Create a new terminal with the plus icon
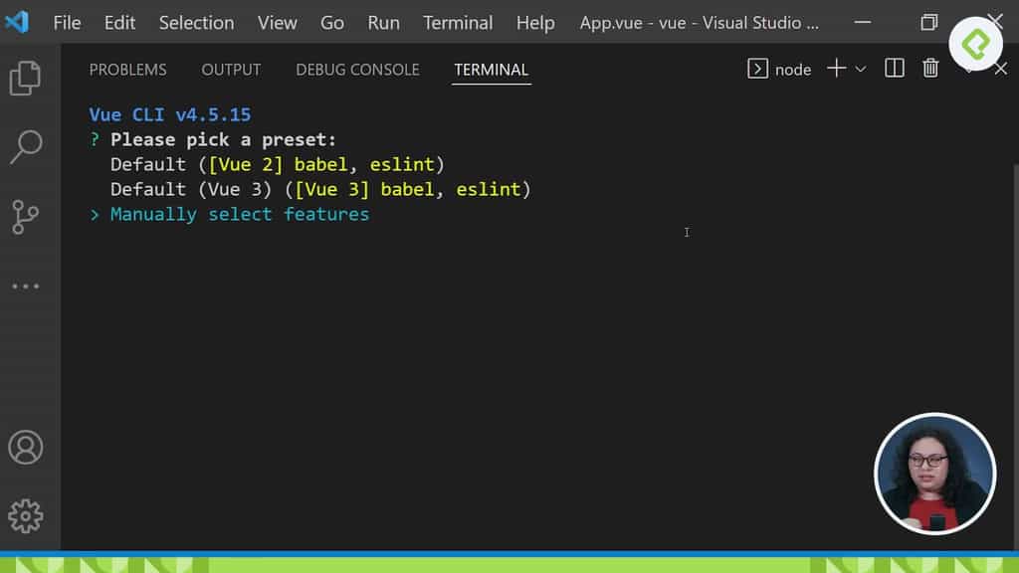The height and width of the screenshot is (573, 1019). pyautogui.click(x=836, y=68)
